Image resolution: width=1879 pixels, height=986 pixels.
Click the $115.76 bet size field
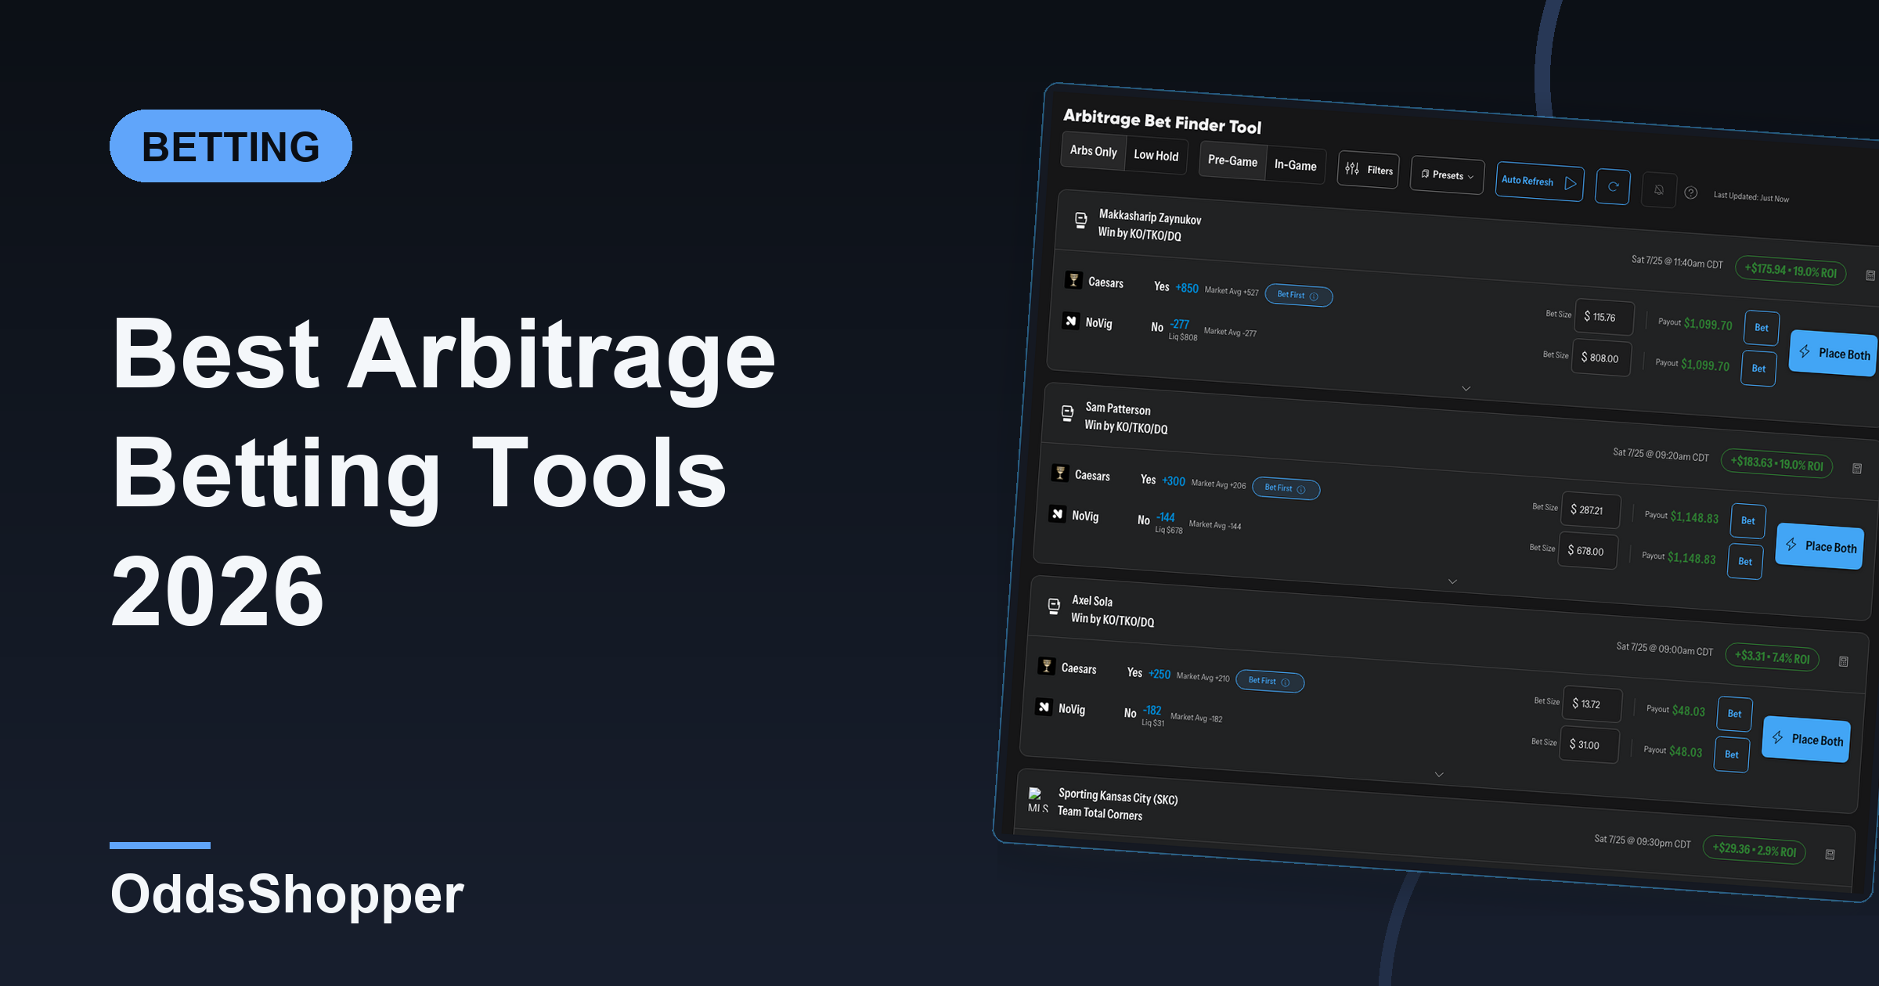point(1603,317)
